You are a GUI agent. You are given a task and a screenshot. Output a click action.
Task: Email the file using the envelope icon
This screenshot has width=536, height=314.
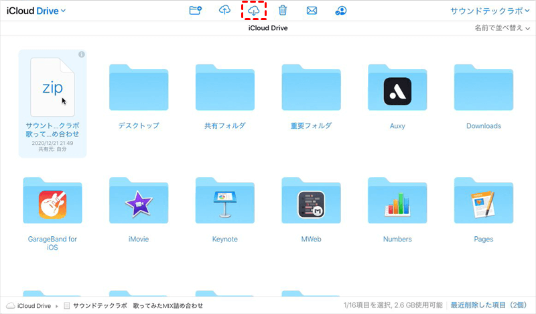pos(312,11)
